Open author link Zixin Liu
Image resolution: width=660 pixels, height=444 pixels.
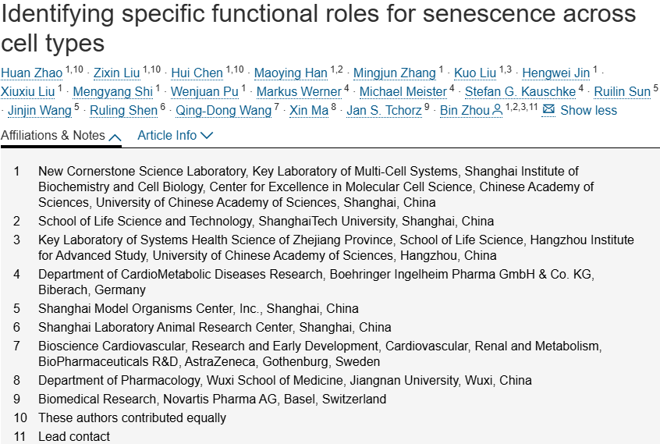[x=116, y=73]
